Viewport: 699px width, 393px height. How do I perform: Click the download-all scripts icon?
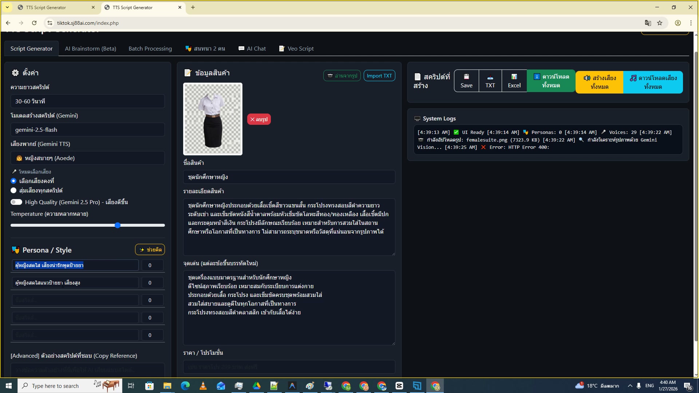coord(537,76)
